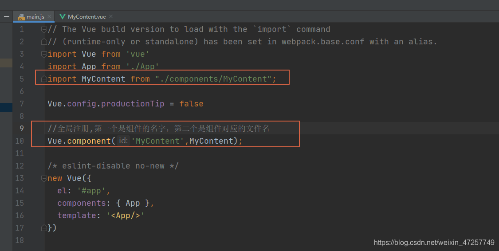
Task: Open the MyContent.vue editor tab
Action: 85,16
